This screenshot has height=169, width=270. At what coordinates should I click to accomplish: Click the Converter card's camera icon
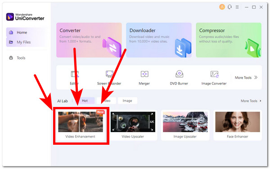112,47
